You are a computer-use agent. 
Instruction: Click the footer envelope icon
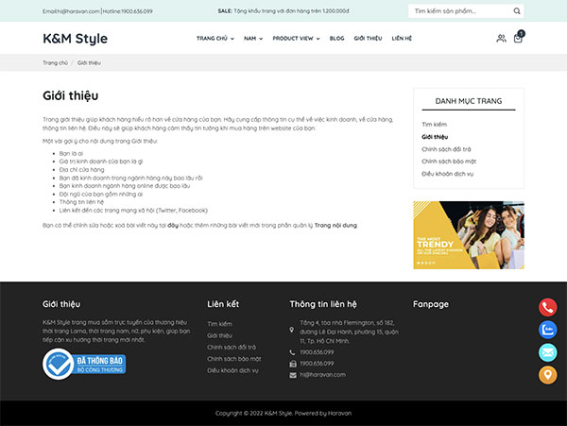(x=293, y=375)
